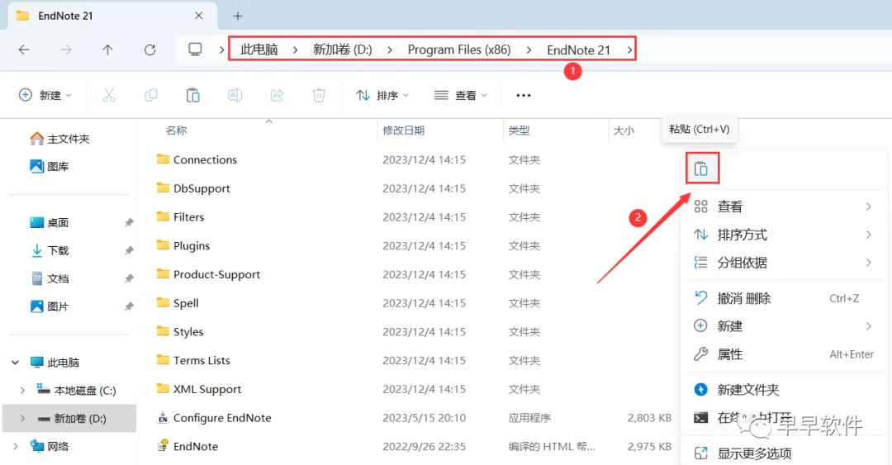Open 分组依据 submenu in context menu

[x=783, y=263]
